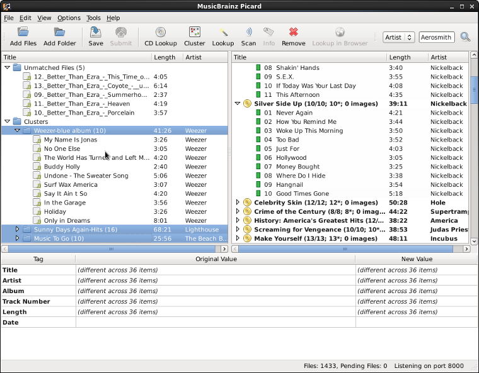This screenshot has height=373, width=479.
Task: Click the search text field containing Aerosmith
Action: pyautogui.click(x=436, y=37)
